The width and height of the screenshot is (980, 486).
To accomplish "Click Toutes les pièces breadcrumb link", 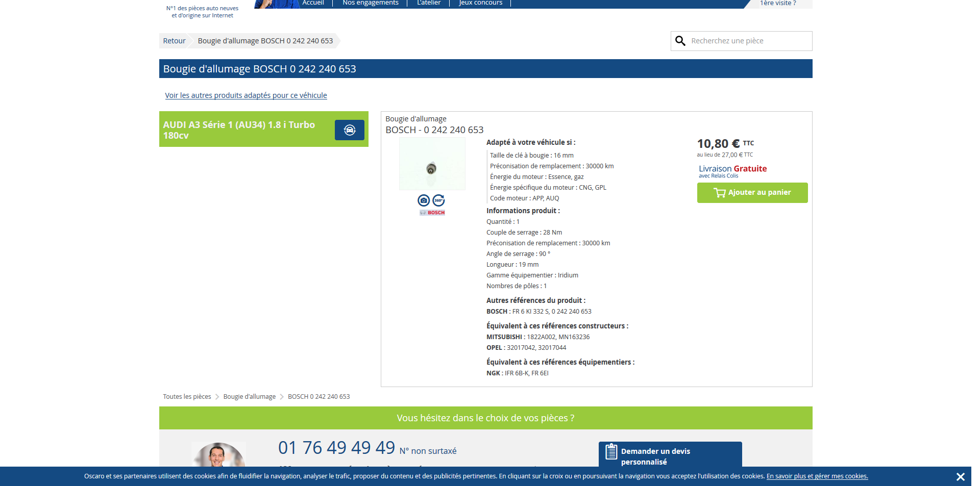I will [x=187, y=397].
